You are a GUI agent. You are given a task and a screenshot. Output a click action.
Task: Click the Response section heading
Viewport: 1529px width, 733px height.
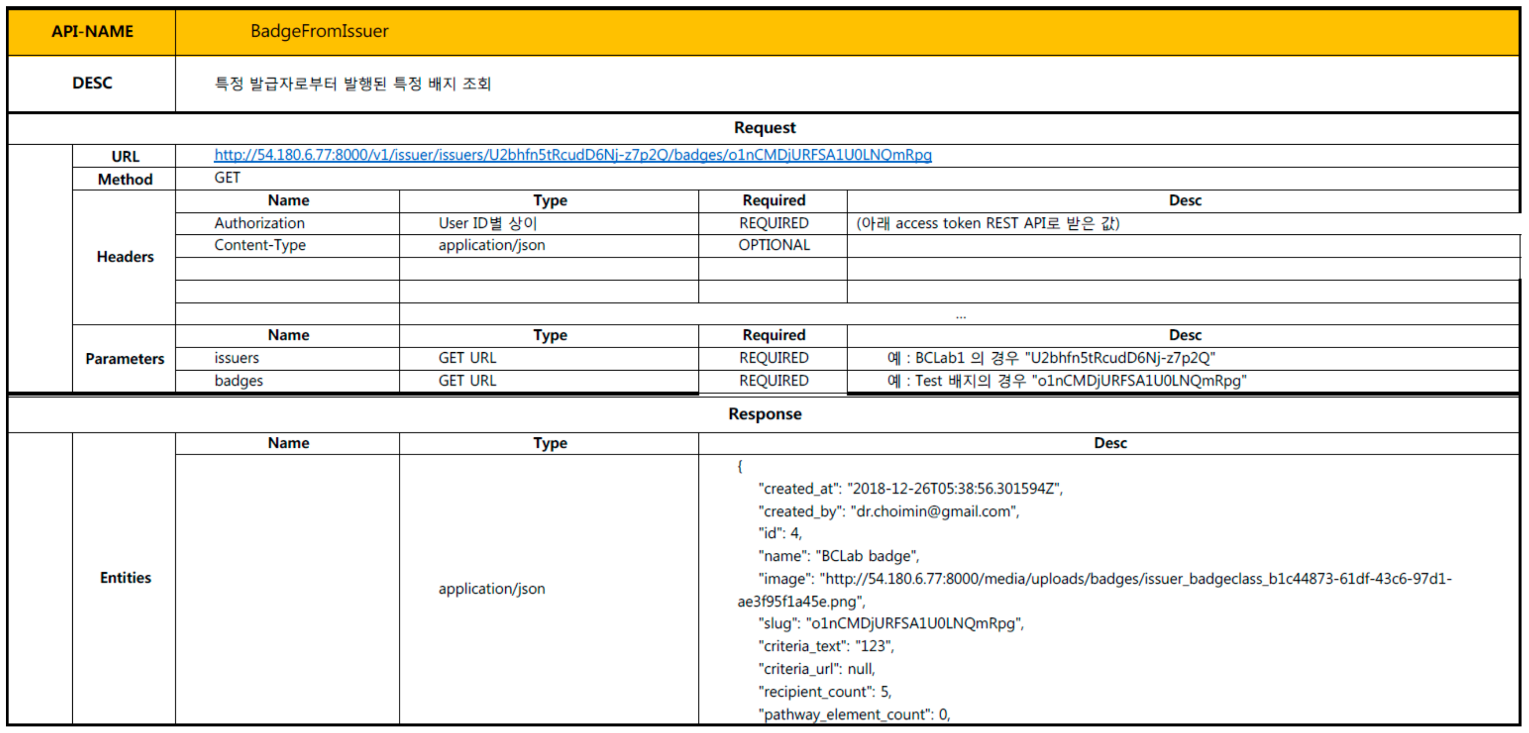click(764, 414)
